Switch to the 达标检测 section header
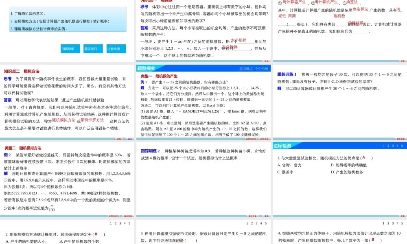The width and height of the screenshot is (407, 244). (283, 144)
